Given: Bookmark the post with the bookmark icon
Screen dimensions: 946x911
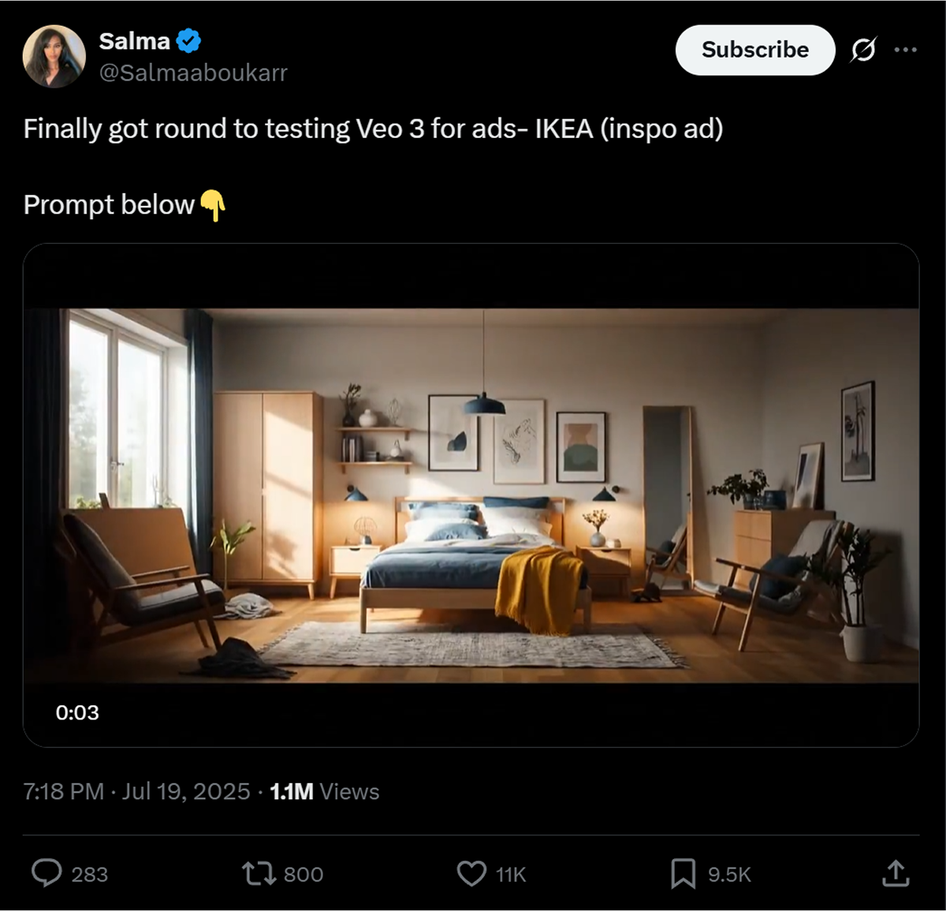Looking at the screenshot, I should [683, 873].
